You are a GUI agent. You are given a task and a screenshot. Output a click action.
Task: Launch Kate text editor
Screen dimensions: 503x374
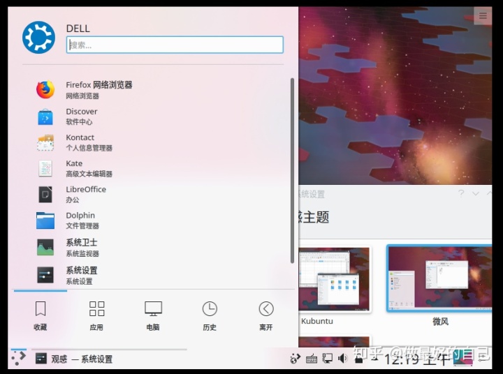tap(152, 168)
